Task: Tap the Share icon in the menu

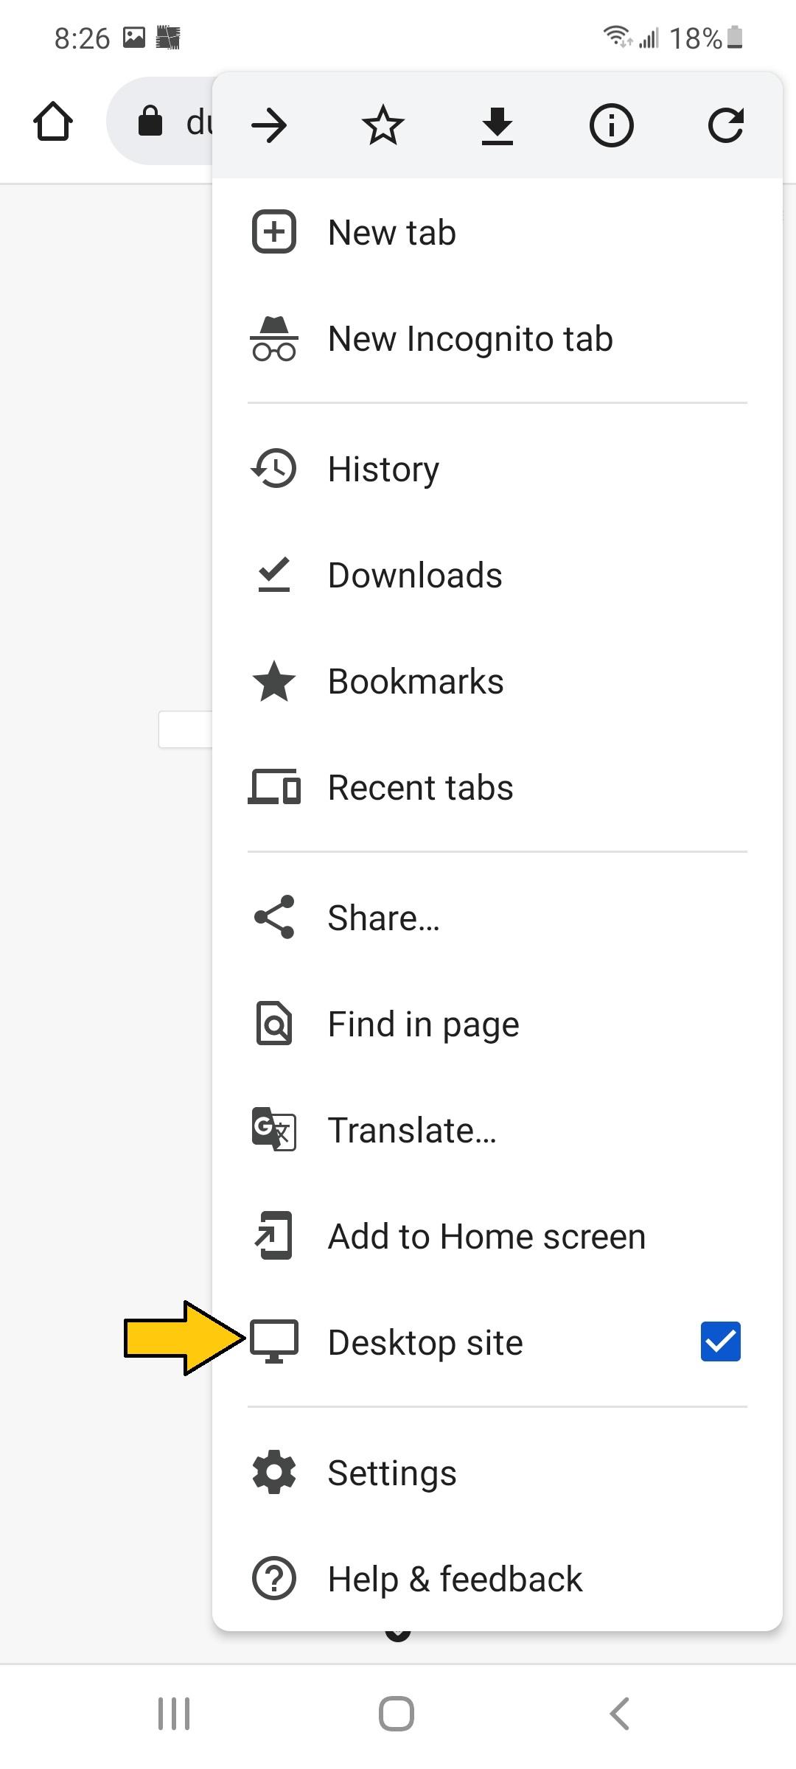Action: 273,916
